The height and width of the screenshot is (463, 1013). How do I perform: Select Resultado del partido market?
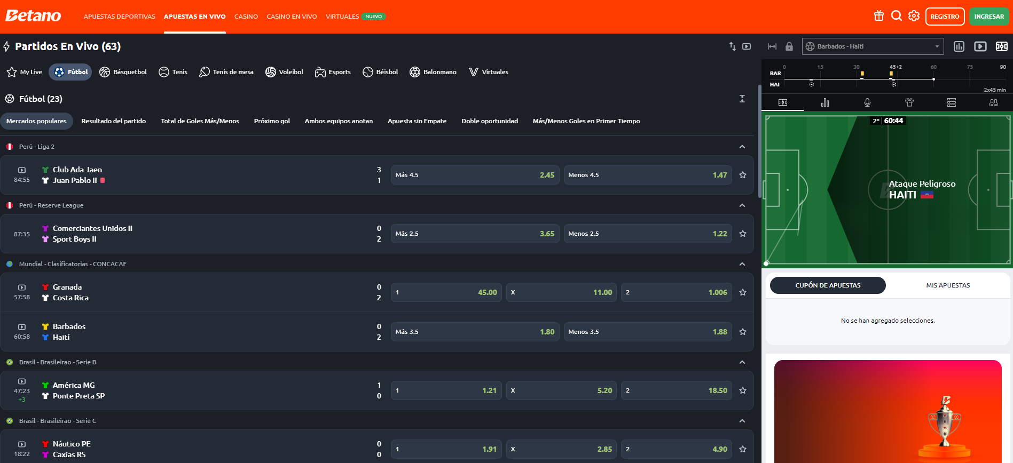coord(113,121)
